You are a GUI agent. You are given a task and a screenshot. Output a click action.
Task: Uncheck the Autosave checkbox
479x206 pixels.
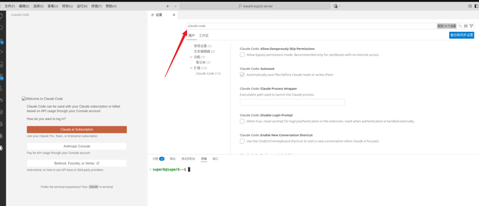point(242,75)
